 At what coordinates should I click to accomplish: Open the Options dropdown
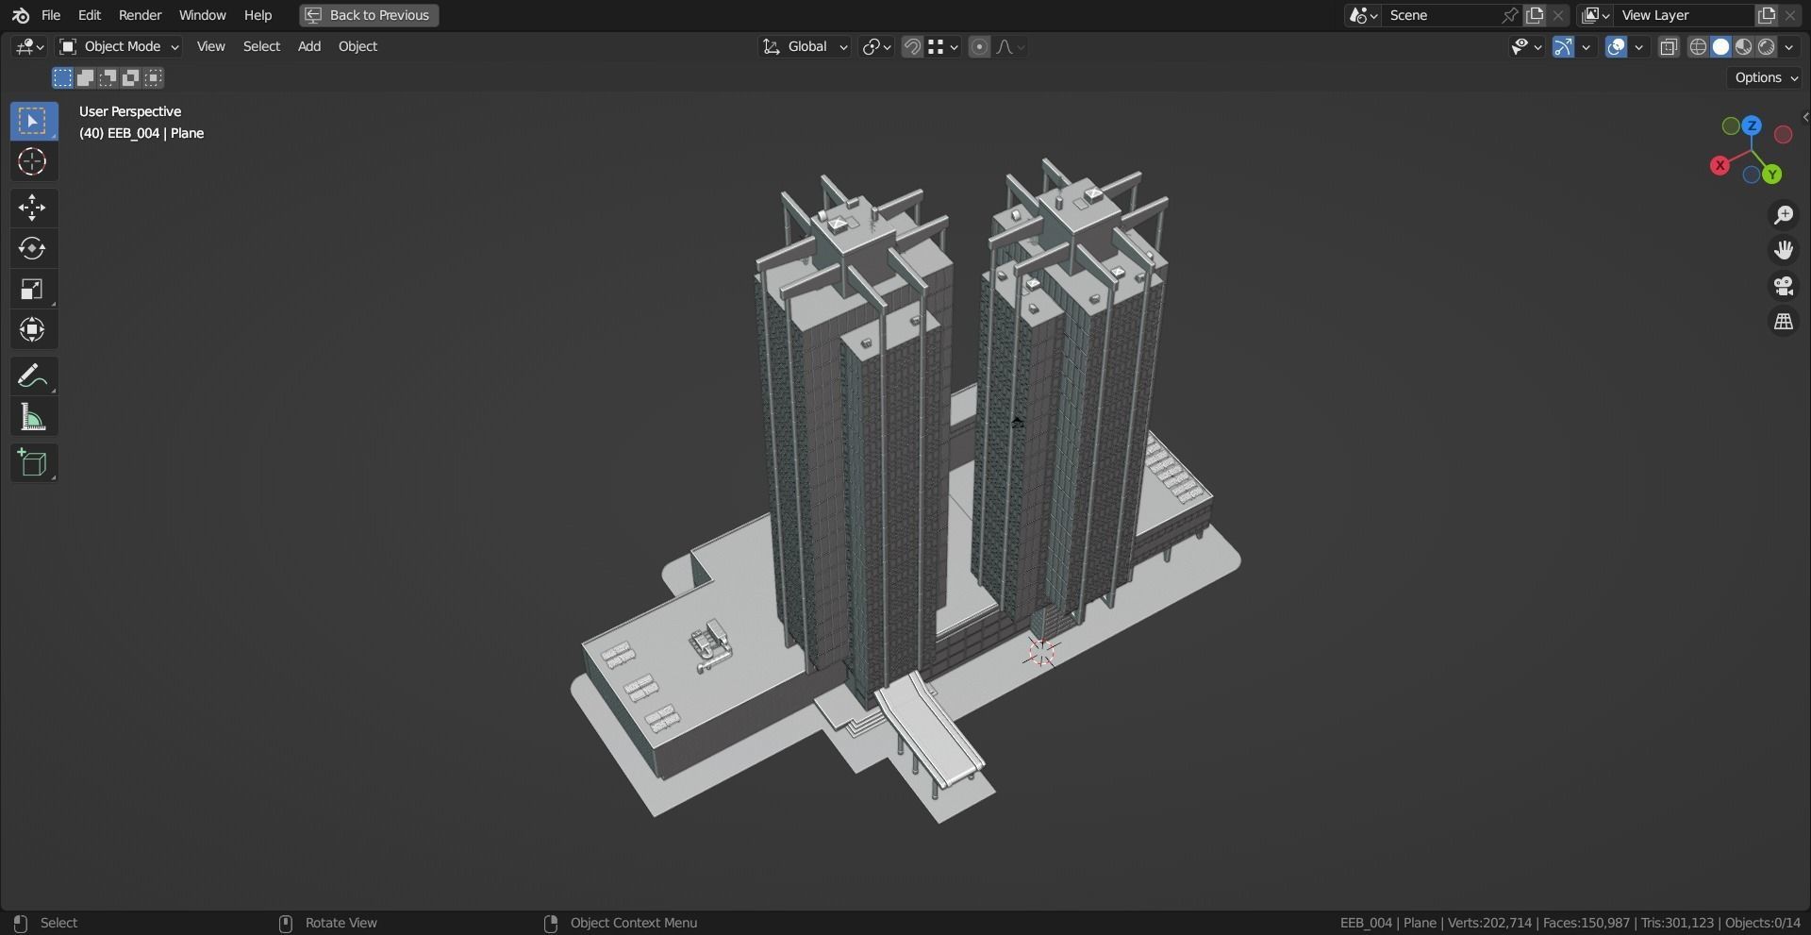pyautogui.click(x=1766, y=77)
